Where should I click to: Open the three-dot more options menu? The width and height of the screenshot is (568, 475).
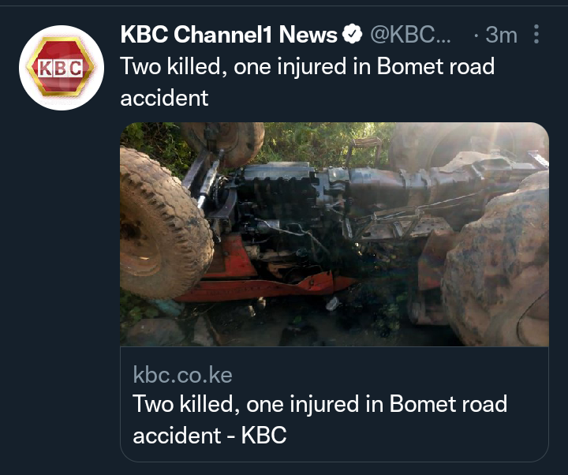pyautogui.click(x=536, y=35)
